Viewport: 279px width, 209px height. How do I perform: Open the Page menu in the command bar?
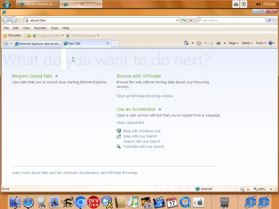click(x=233, y=43)
